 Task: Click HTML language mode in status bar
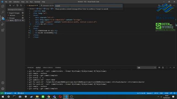tap(166, 93)
